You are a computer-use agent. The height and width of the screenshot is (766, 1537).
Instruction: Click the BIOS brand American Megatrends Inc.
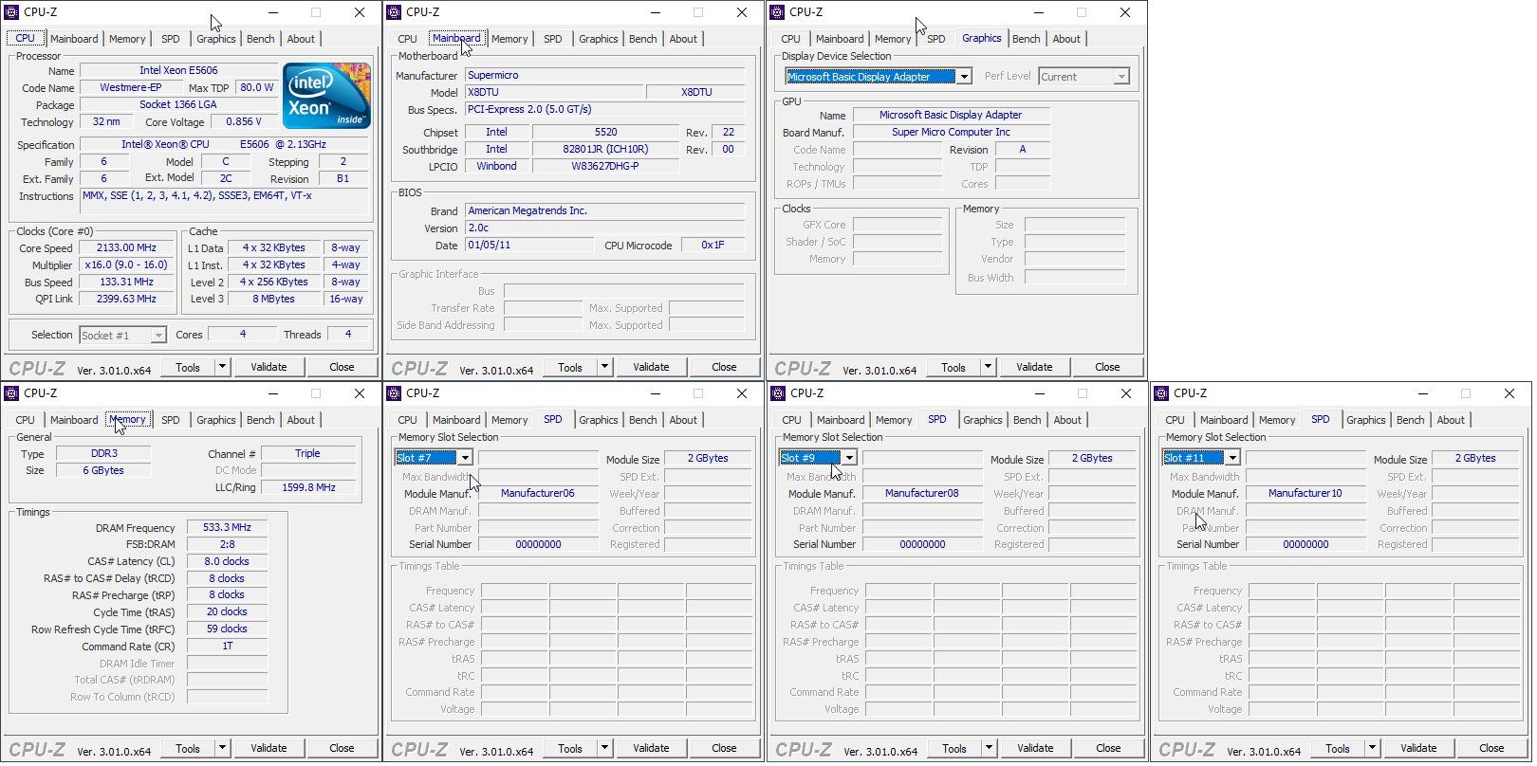coord(604,211)
